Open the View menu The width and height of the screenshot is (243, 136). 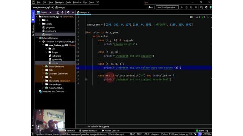[50, 2]
